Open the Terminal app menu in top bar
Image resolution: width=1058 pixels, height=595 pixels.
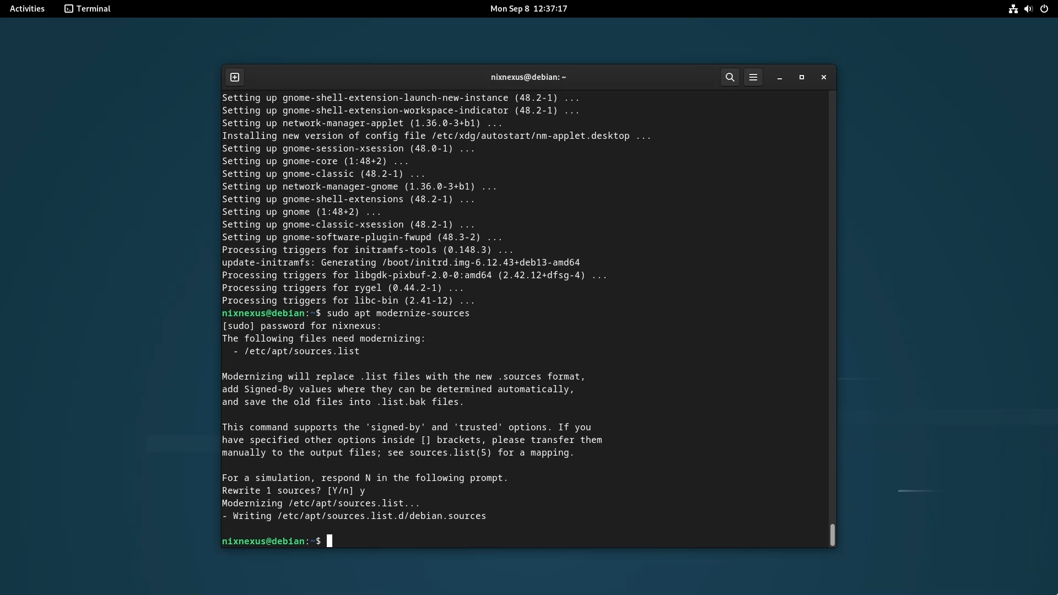point(88,9)
